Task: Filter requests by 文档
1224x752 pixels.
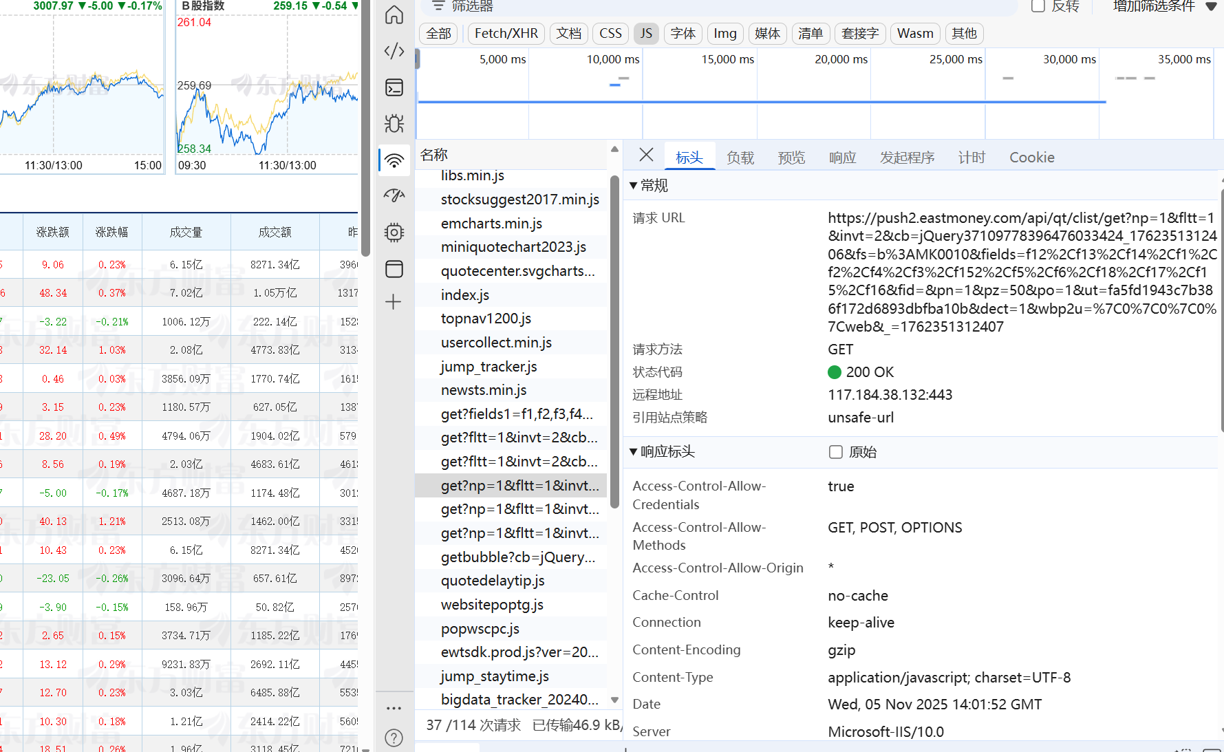Action: 569,34
